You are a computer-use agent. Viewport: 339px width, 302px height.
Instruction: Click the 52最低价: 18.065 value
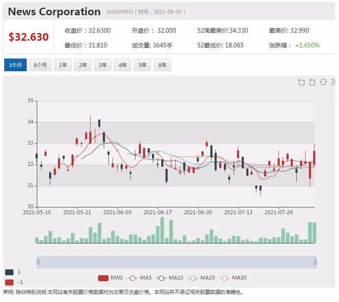click(x=220, y=45)
